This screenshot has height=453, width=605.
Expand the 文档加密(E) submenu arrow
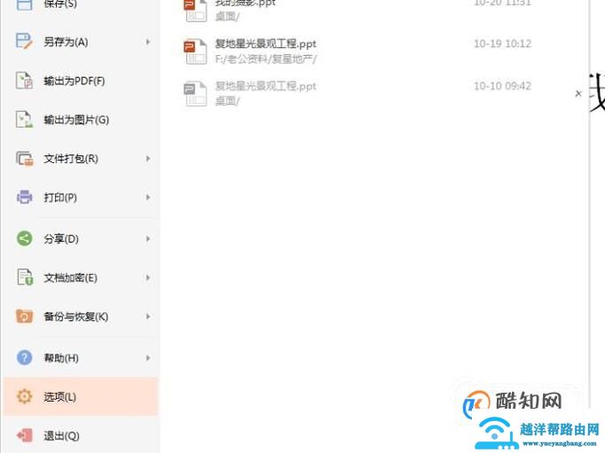pyautogui.click(x=148, y=277)
